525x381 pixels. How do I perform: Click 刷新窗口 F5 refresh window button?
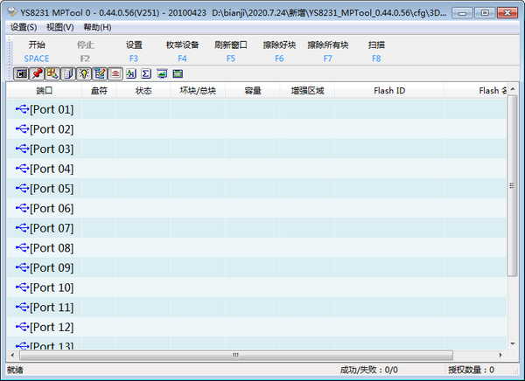[231, 52]
